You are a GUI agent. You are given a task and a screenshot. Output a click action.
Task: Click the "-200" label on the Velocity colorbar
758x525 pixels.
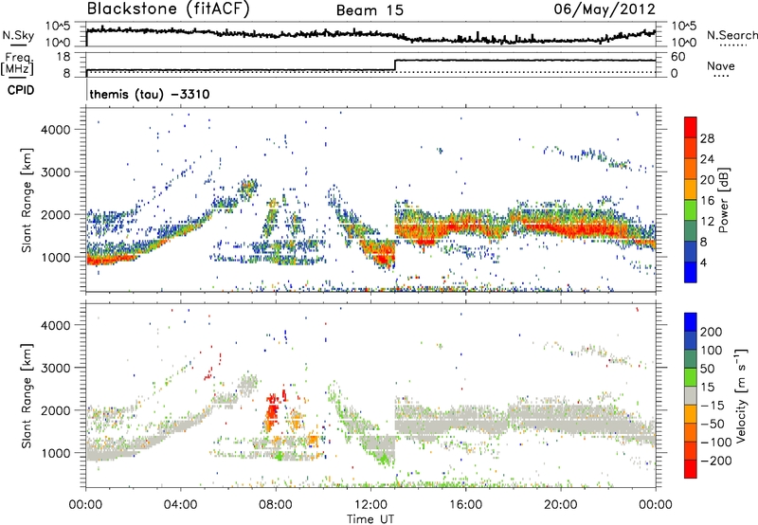pos(716,461)
